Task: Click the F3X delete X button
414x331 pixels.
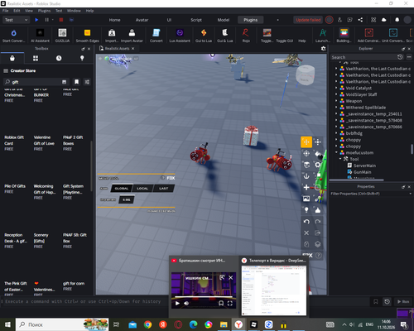Action: tap(306, 233)
